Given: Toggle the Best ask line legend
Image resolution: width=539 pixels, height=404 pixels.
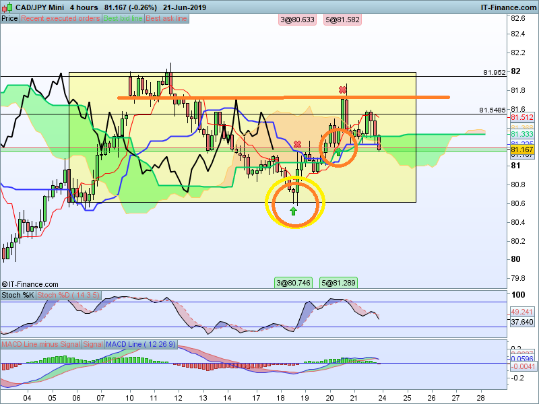Looking at the screenshot, I should [166, 19].
